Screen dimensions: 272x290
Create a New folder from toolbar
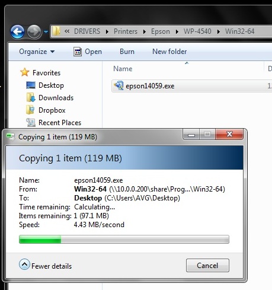[x=169, y=52]
